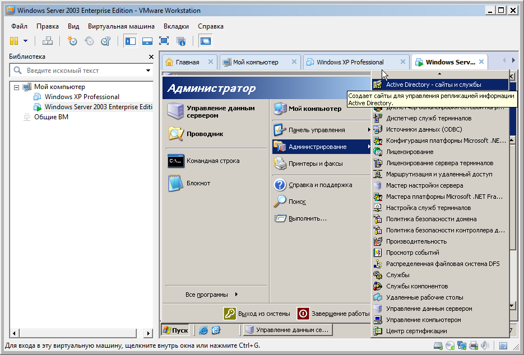The width and height of the screenshot is (524, 355).
Task: Open the Виртуальная машина menu
Action: coord(121,26)
